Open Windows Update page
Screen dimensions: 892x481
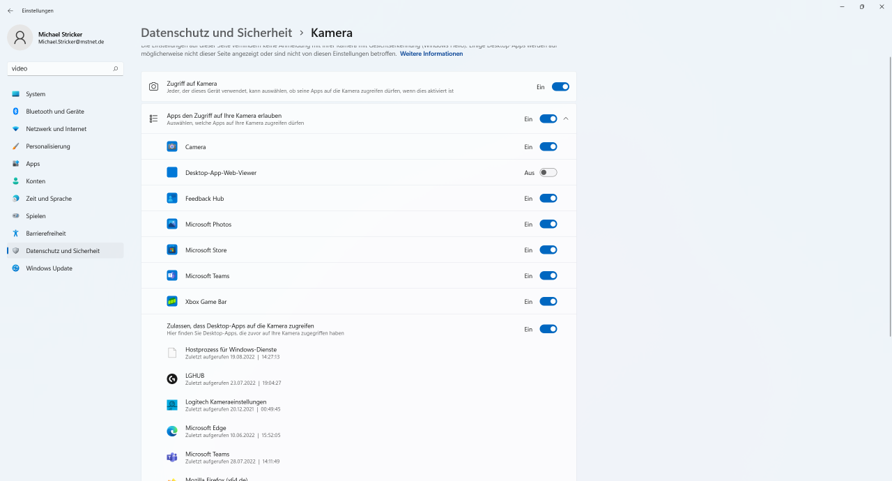(66, 268)
